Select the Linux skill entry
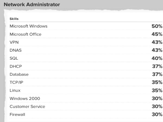 (15, 90)
